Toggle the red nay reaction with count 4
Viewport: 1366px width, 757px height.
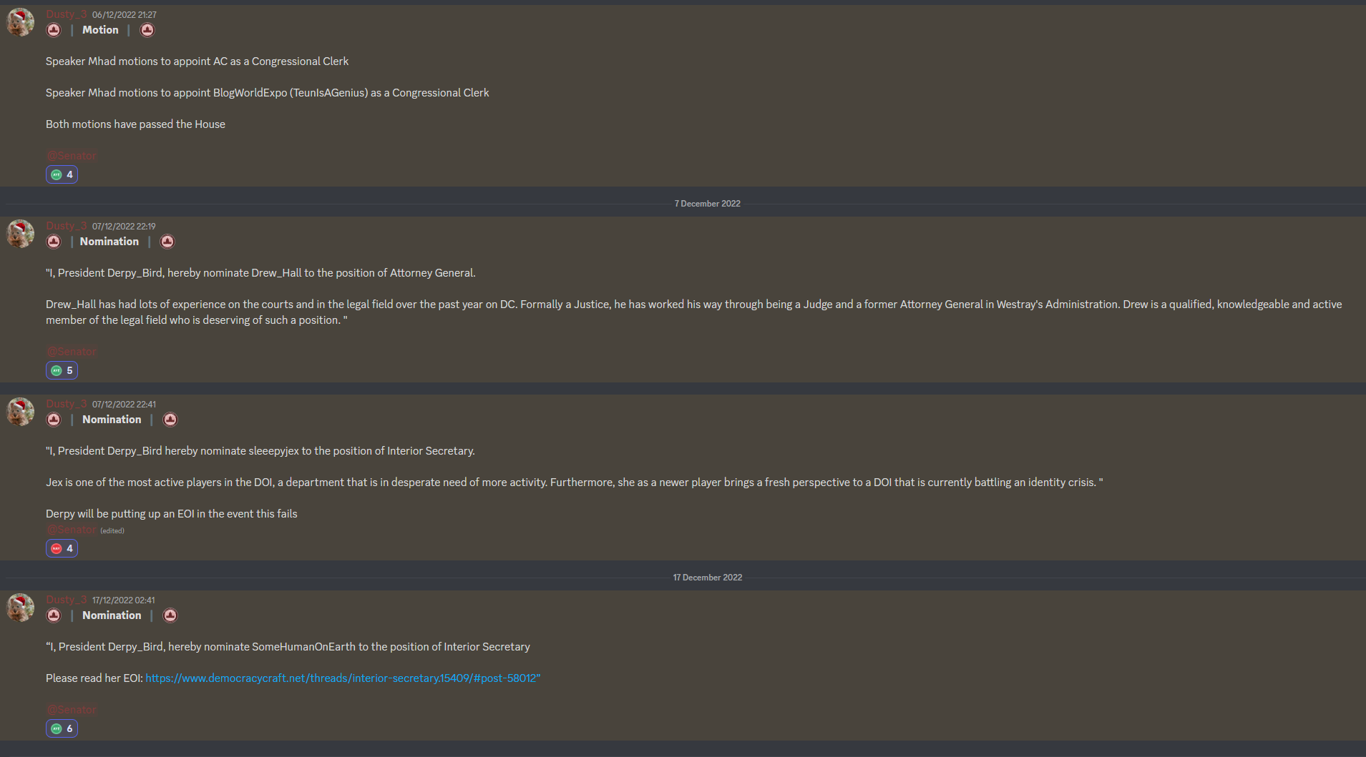[x=62, y=548]
